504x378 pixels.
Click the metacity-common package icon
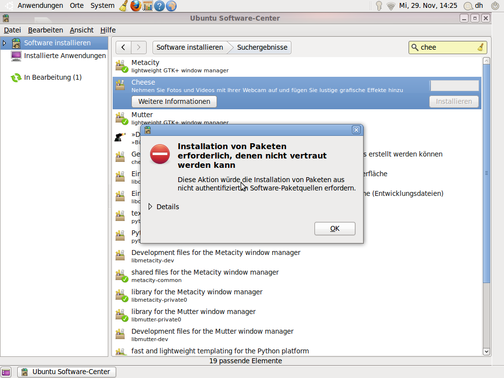coord(121,276)
